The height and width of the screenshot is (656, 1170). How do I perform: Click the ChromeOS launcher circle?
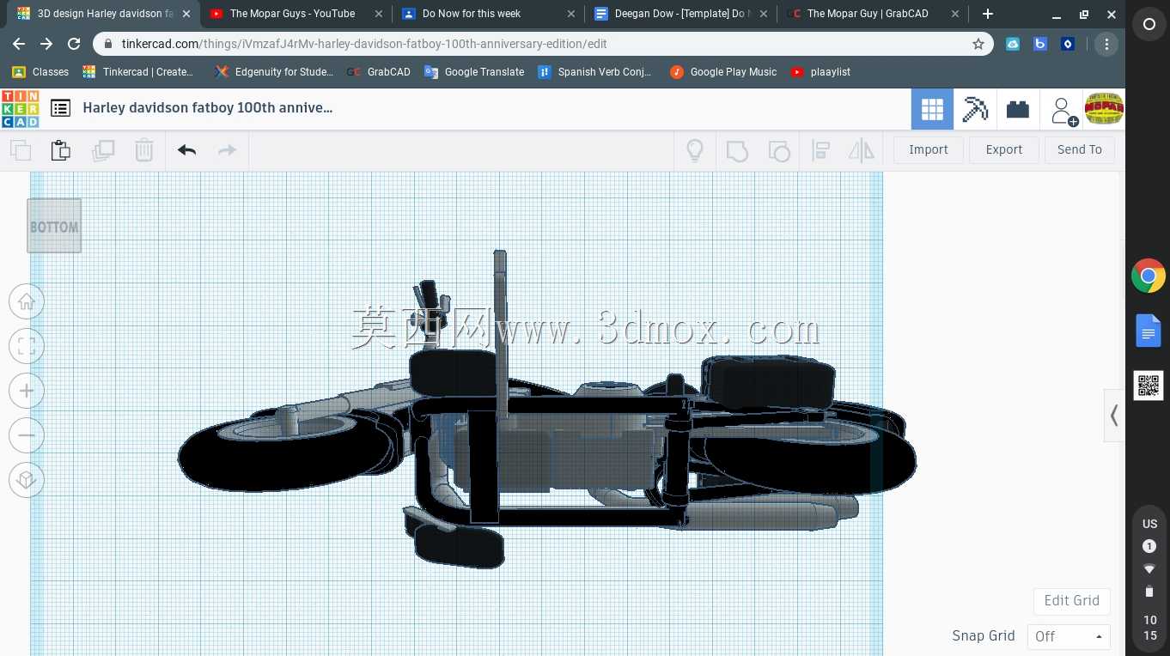click(1149, 25)
